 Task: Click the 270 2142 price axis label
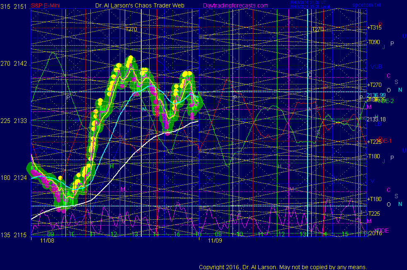pos(15,64)
